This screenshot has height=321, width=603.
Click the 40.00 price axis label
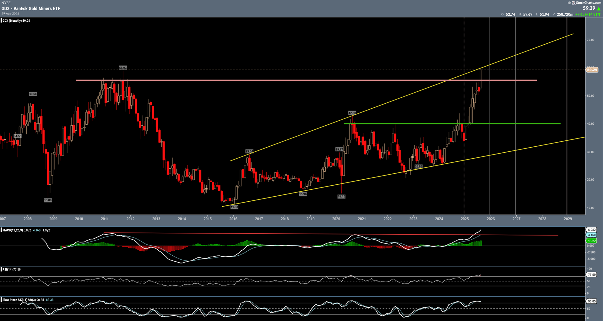point(591,124)
